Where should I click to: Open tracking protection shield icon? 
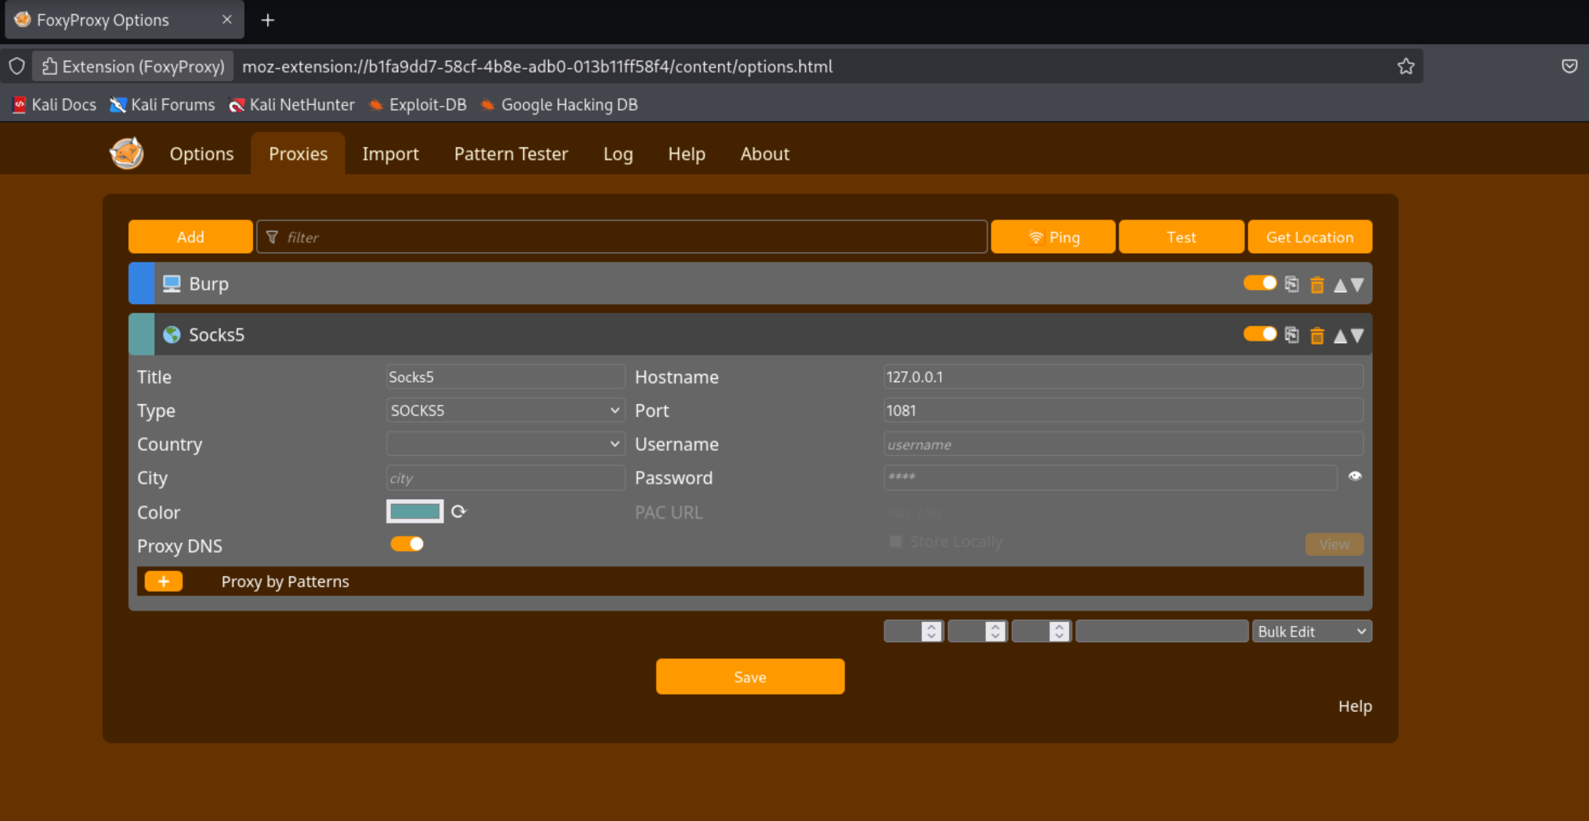tap(17, 66)
